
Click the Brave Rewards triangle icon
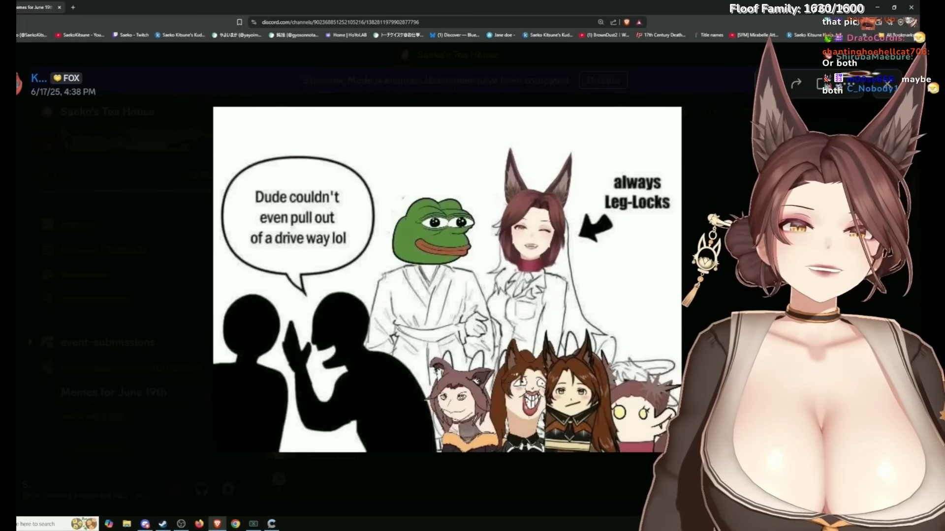click(x=639, y=22)
